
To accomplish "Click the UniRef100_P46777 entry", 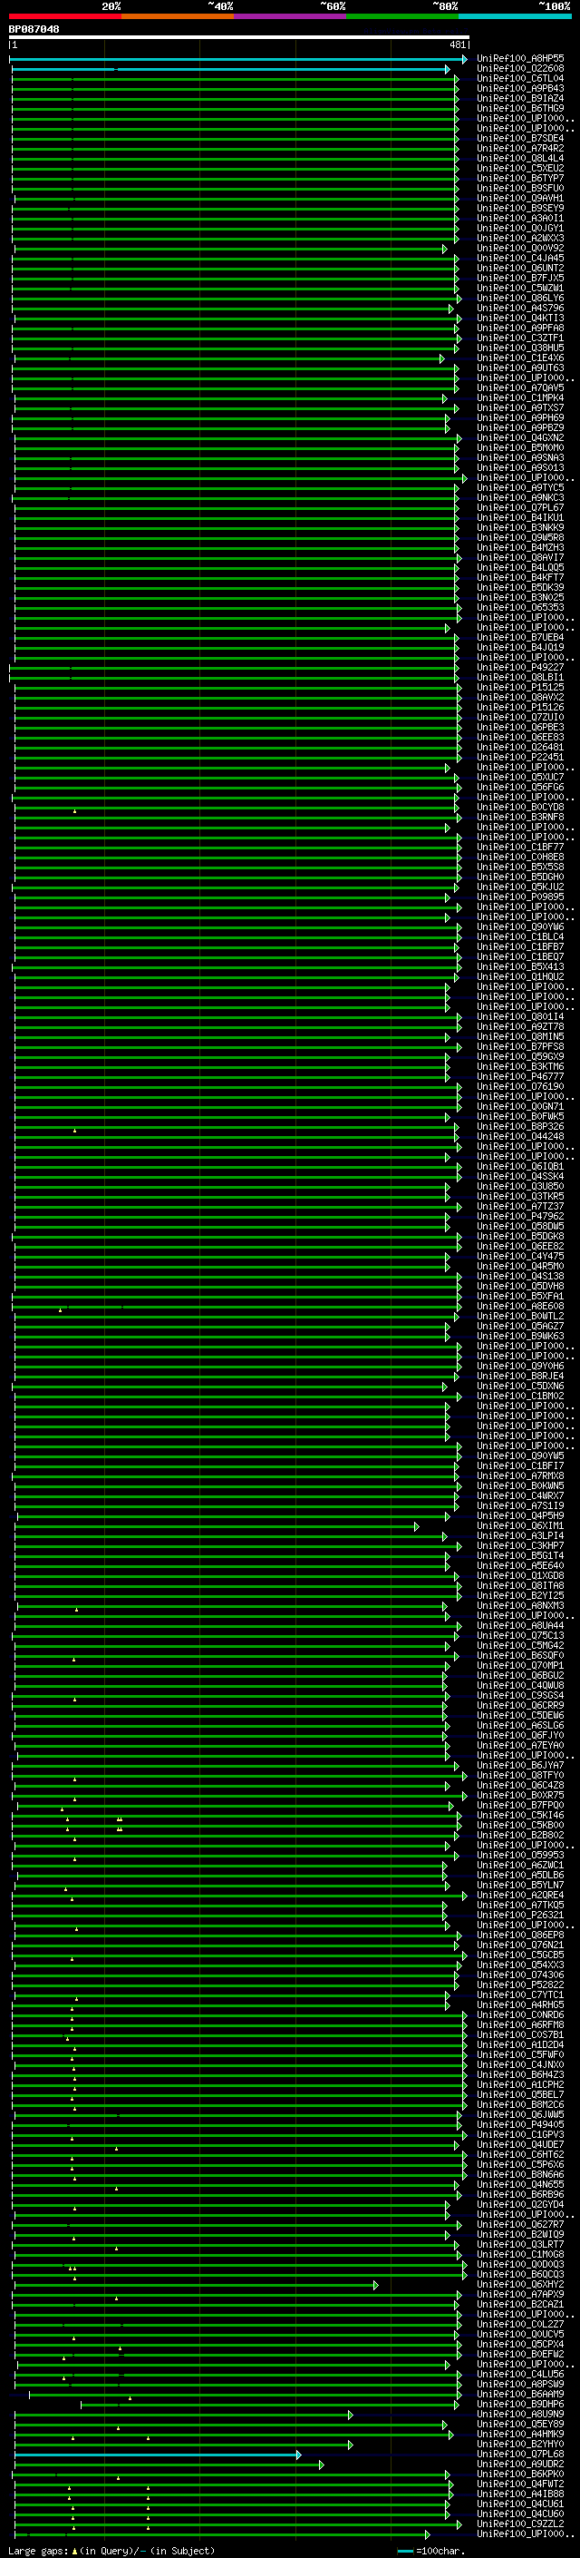I will 520,1076.
